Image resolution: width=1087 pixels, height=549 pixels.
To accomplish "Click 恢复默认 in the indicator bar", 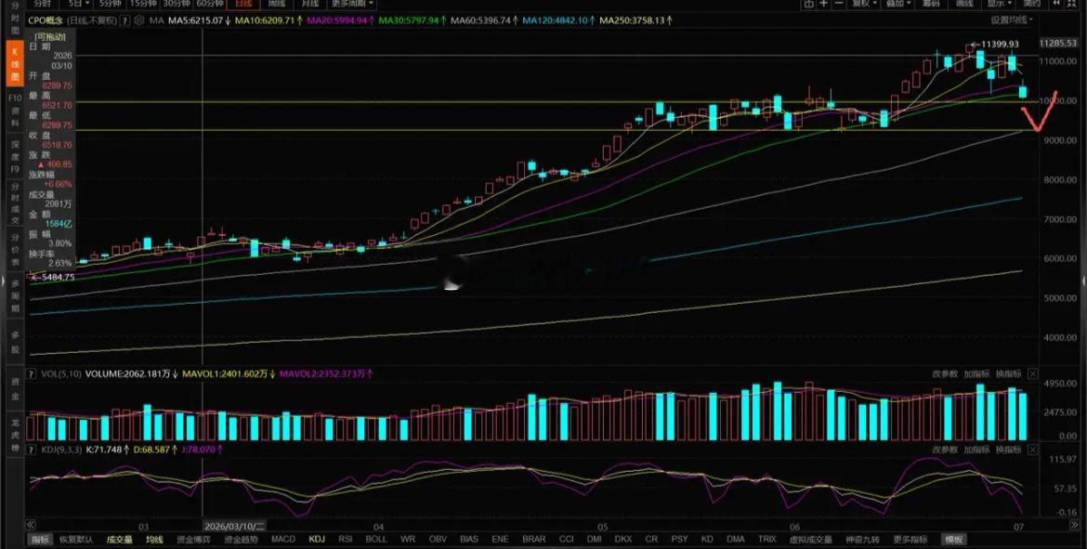I will tap(76, 540).
